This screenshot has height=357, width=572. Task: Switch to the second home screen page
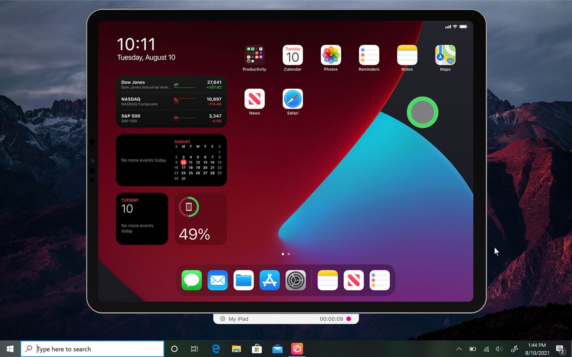pyautogui.click(x=289, y=254)
